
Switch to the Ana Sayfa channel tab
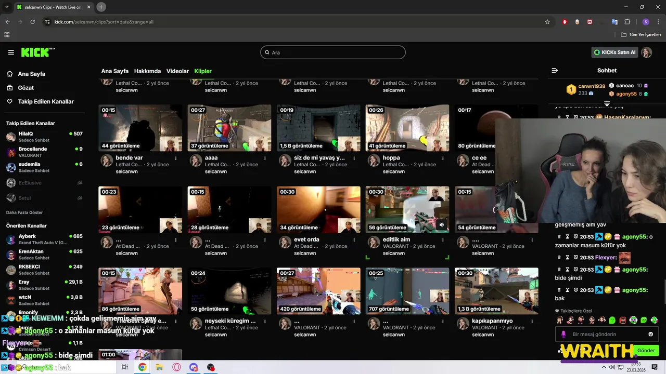(x=114, y=71)
